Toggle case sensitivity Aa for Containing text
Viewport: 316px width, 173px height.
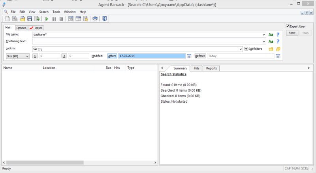[271, 41]
